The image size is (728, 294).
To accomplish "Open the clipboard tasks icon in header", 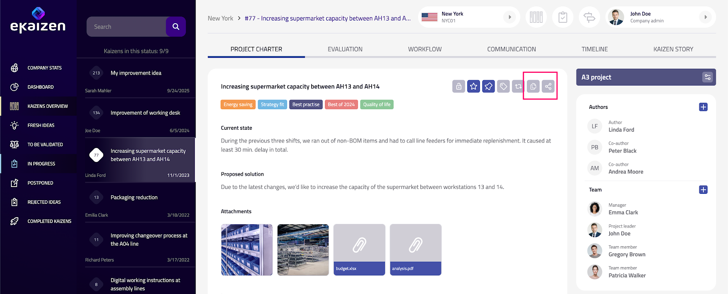I will 563,17.
